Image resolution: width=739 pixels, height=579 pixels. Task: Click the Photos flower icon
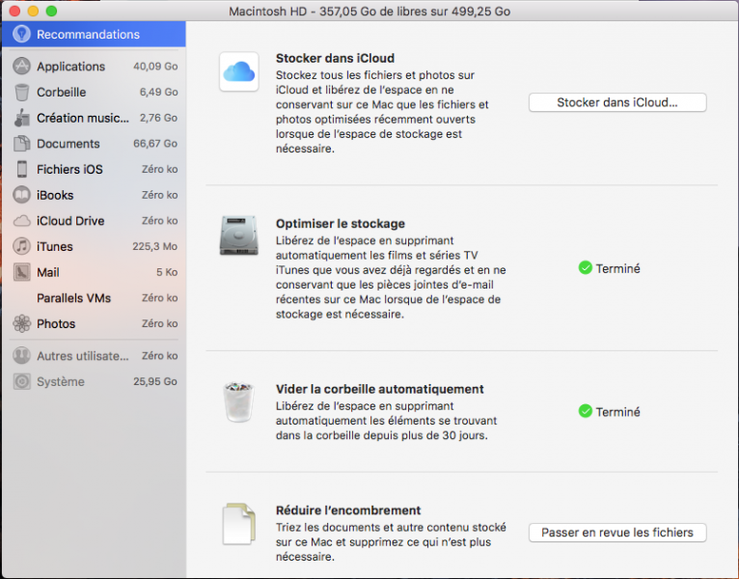point(21,323)
